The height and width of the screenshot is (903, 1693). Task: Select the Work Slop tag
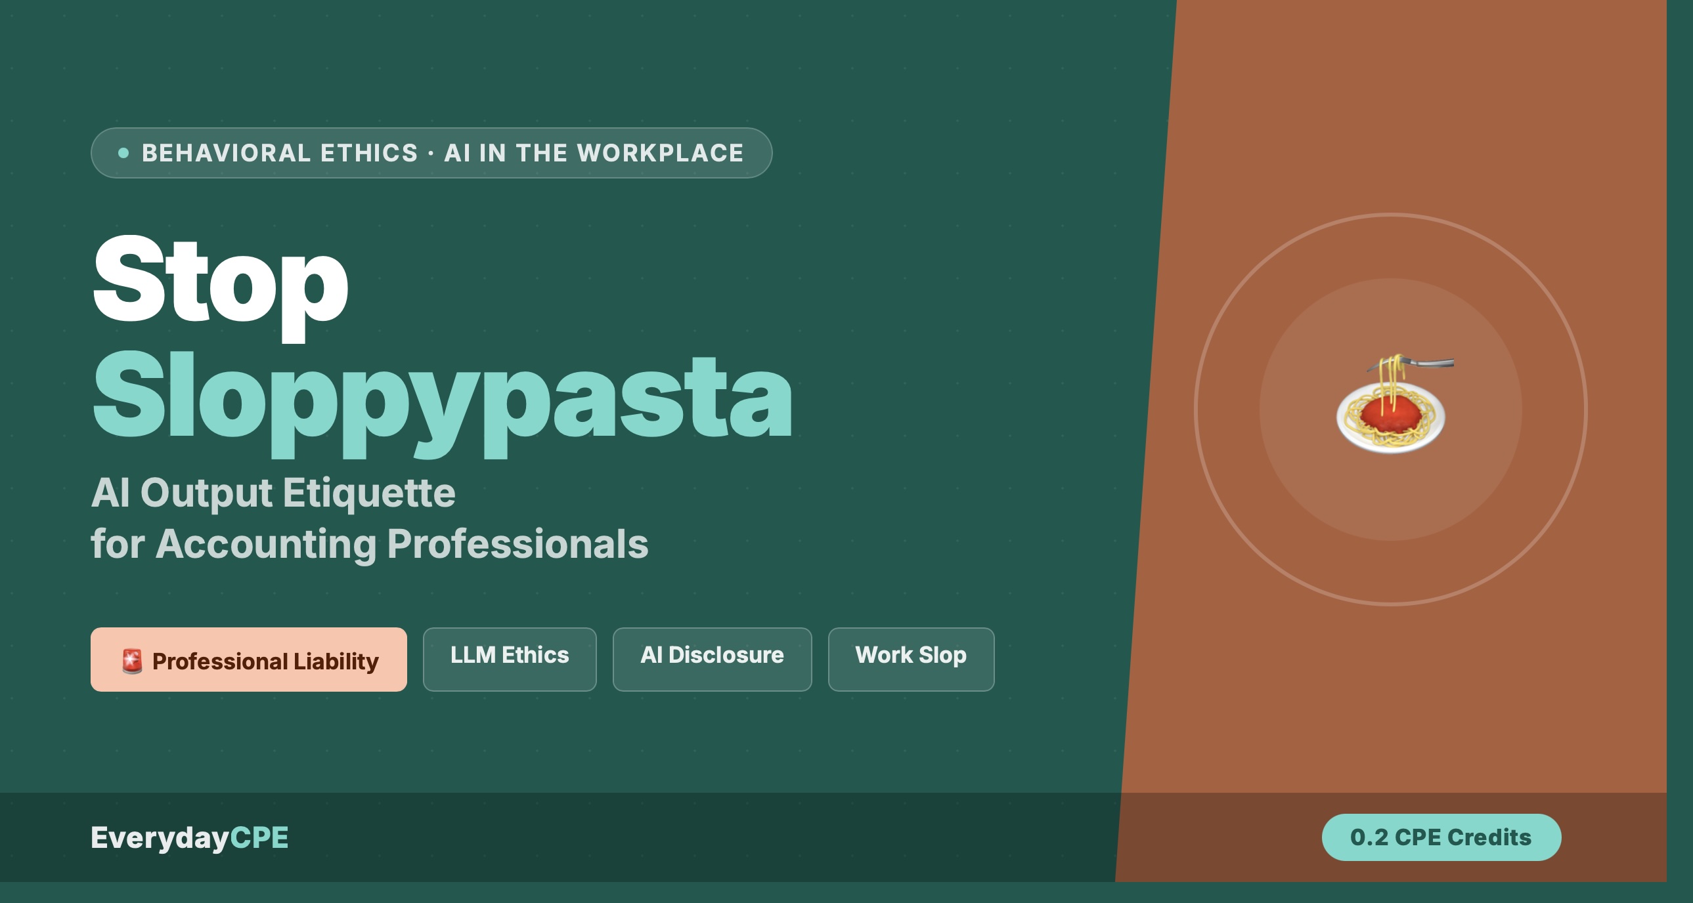pyautogui.click(x=911, y=660)
